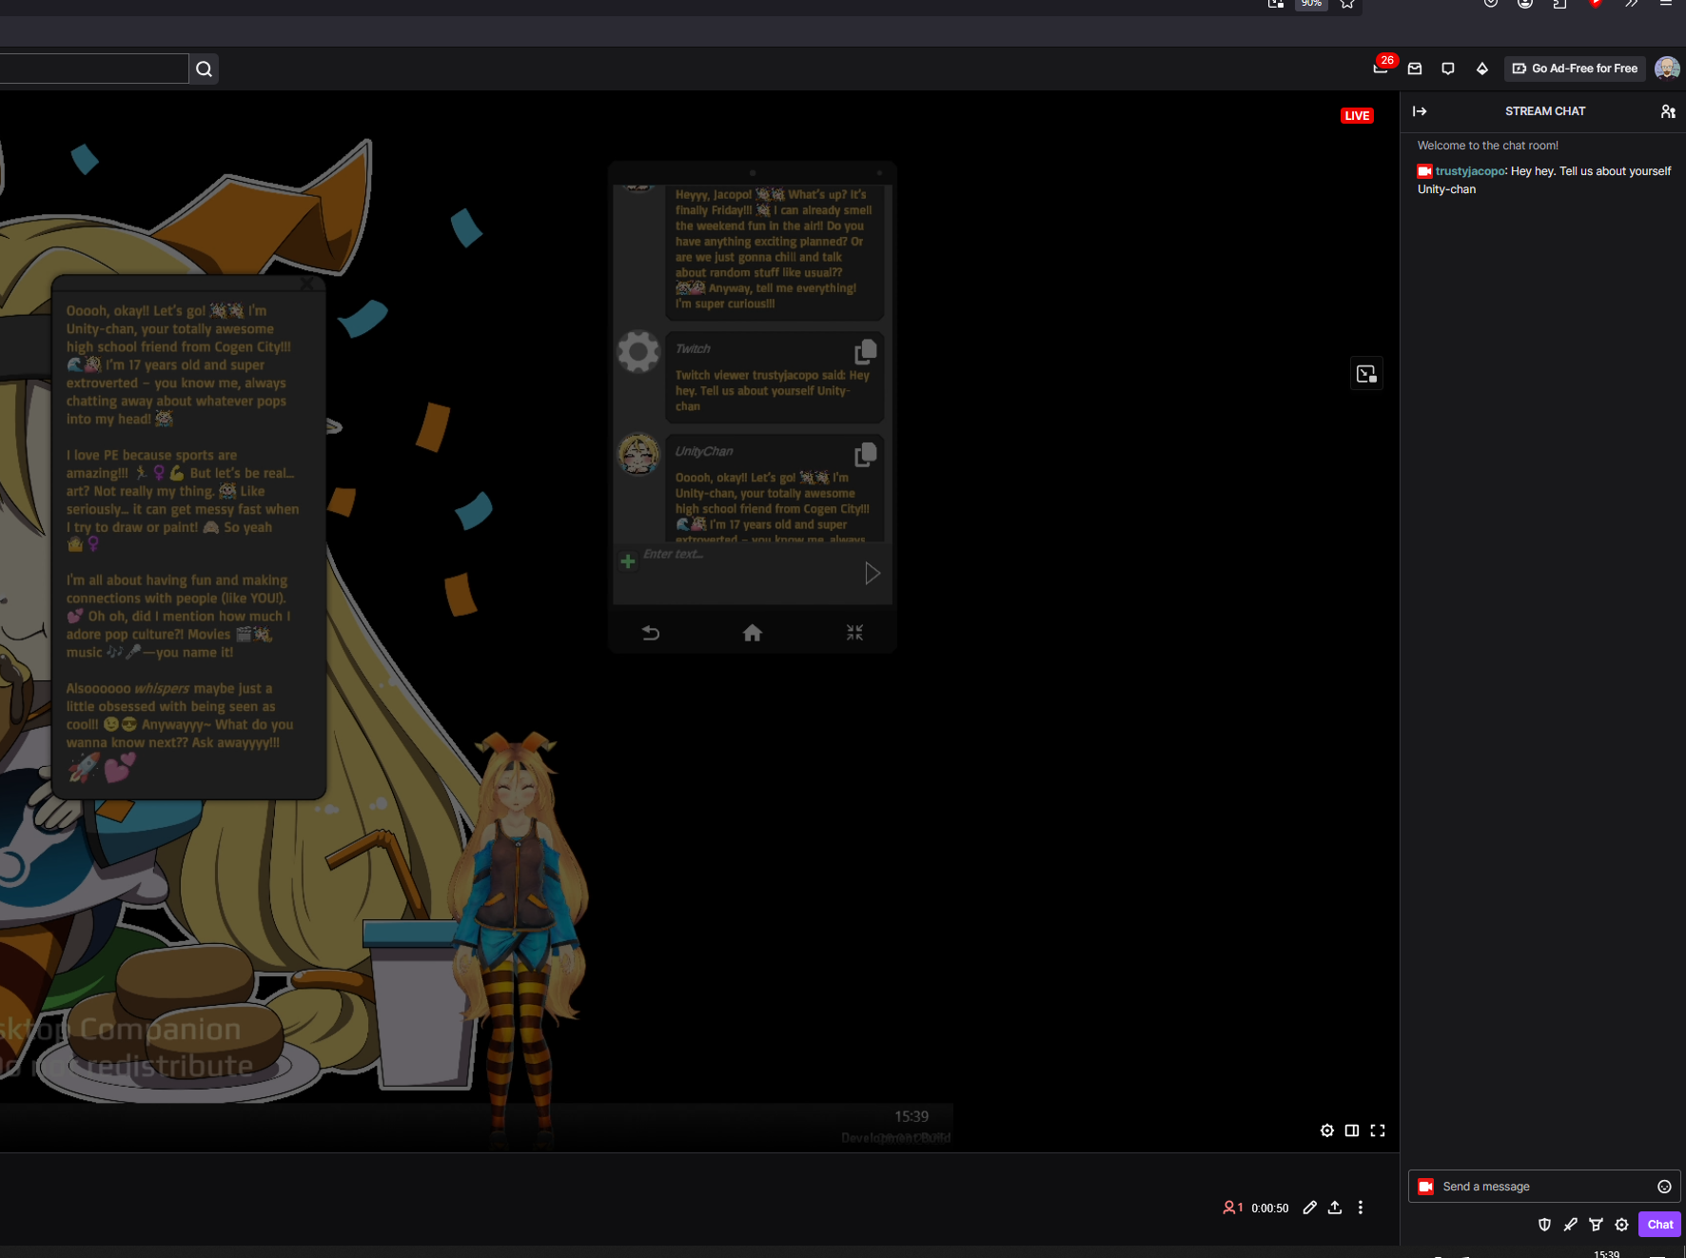Open the Prime loot inbox with 26 badge
The height and width of the screenshot is (1258, 1686).
pyautogui.click(x=1382, y=68)
